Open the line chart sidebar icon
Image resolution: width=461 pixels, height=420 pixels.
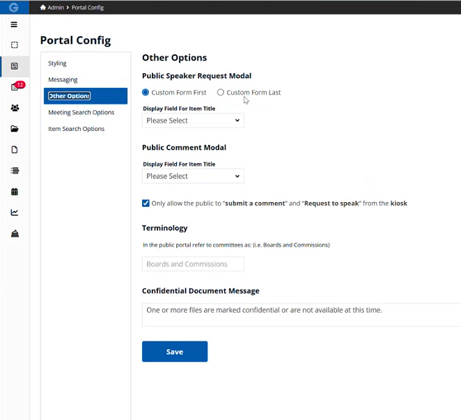coord(15,212)
